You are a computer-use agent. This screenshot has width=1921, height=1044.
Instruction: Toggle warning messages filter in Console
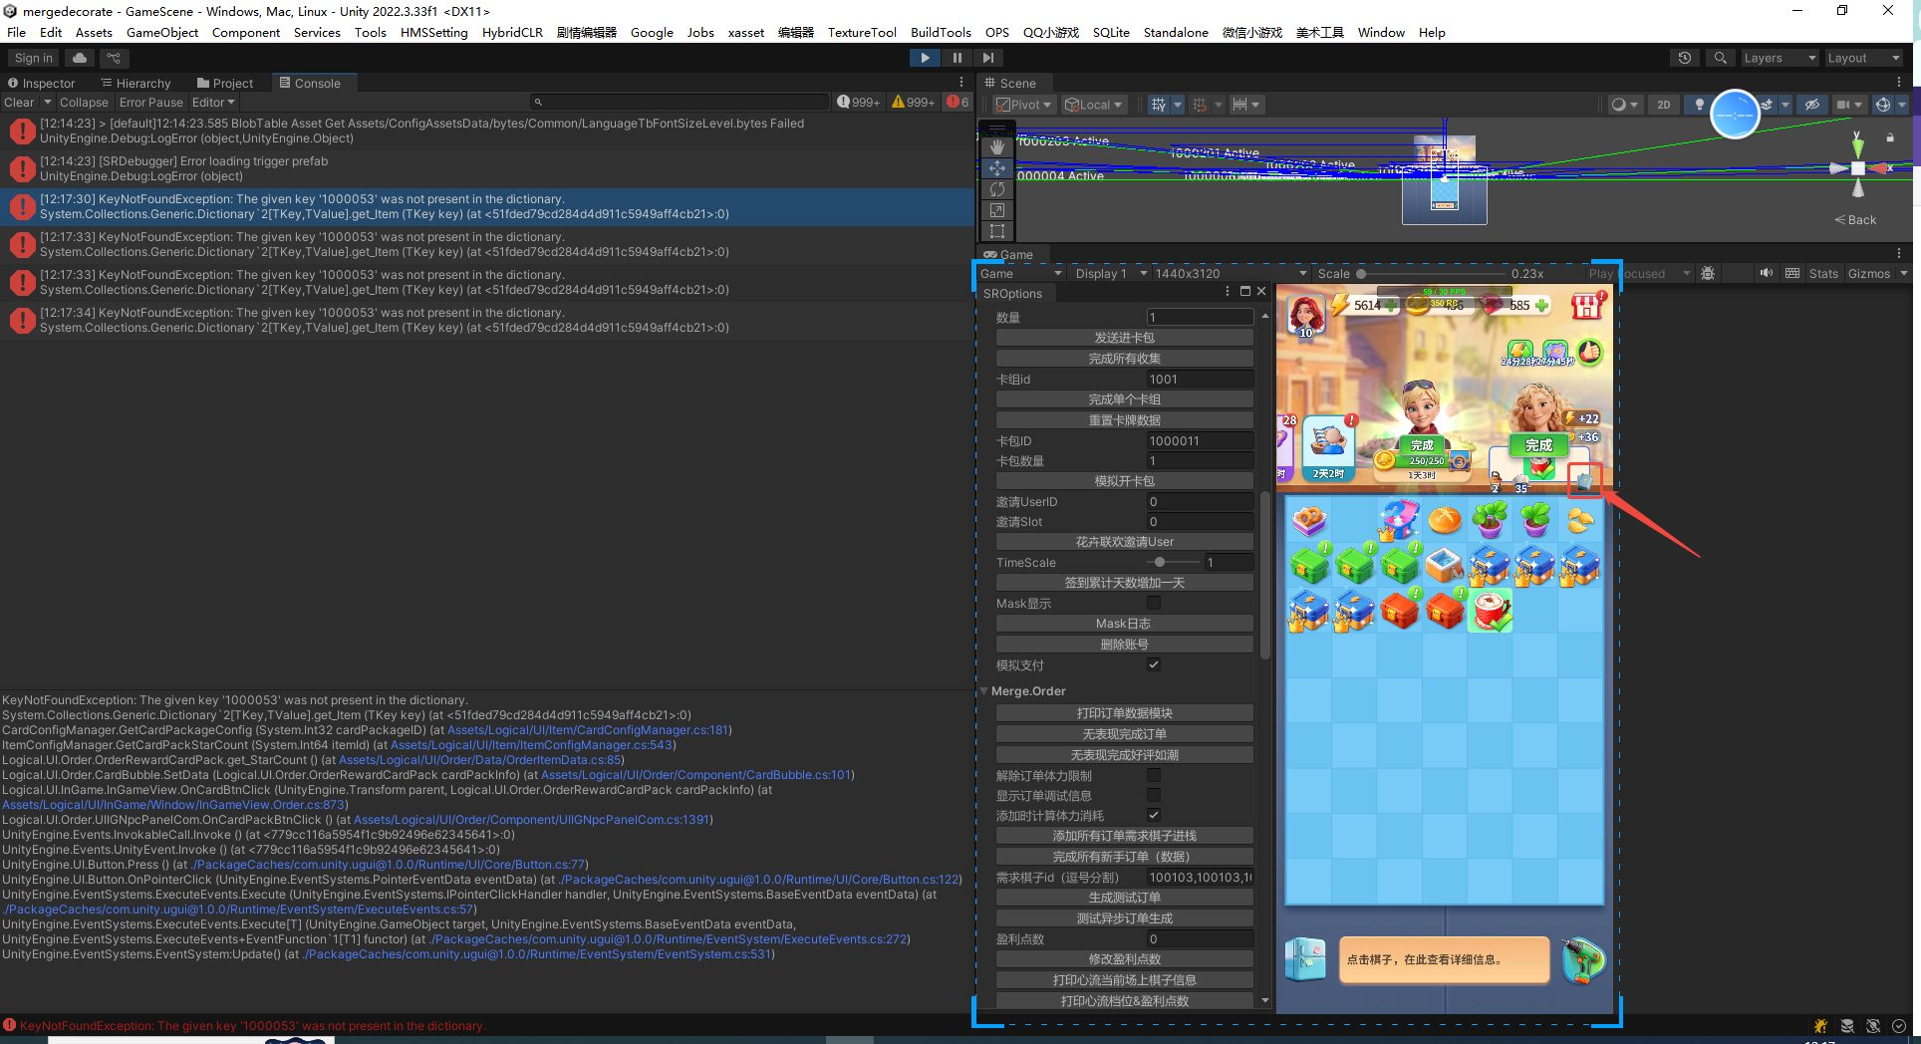coord(913,102)
